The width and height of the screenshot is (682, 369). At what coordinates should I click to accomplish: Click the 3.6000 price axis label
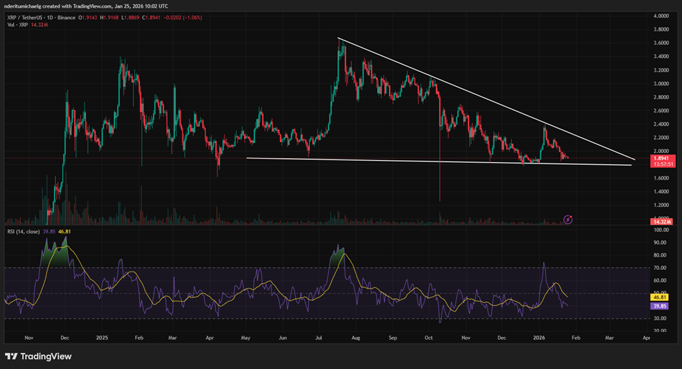(x=661, y=43)
